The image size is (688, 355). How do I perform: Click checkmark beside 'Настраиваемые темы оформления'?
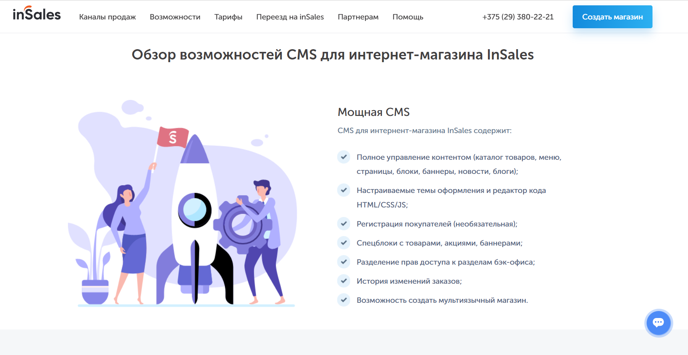(x=344, y=190)
